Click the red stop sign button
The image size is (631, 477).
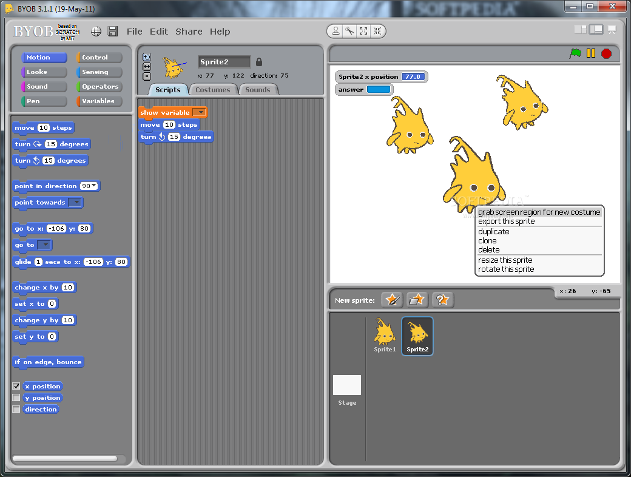[607, 53]
